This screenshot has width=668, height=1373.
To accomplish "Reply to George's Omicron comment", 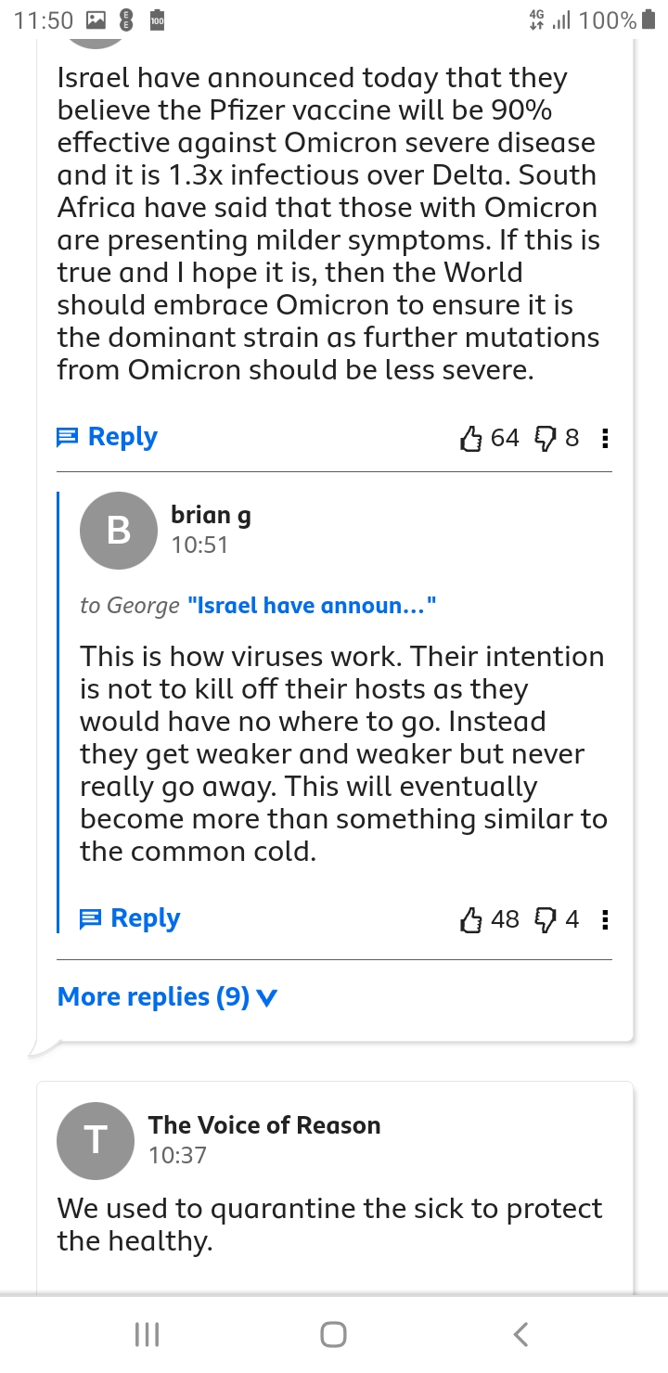I will tap(108, 437).
